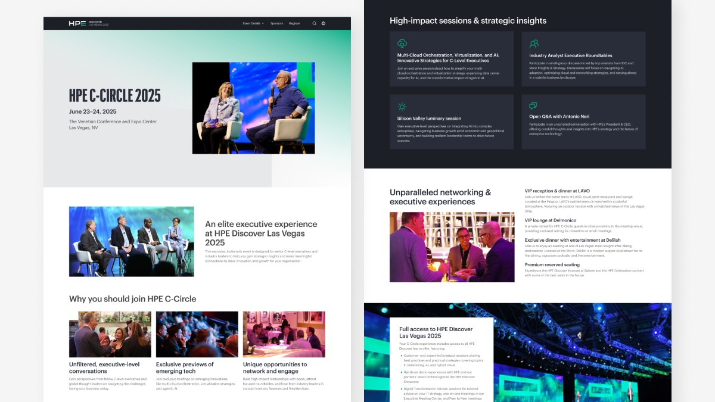Click the executive panel photo beside elite experience text
715x402 pixels.
click(x=131, y=241)
